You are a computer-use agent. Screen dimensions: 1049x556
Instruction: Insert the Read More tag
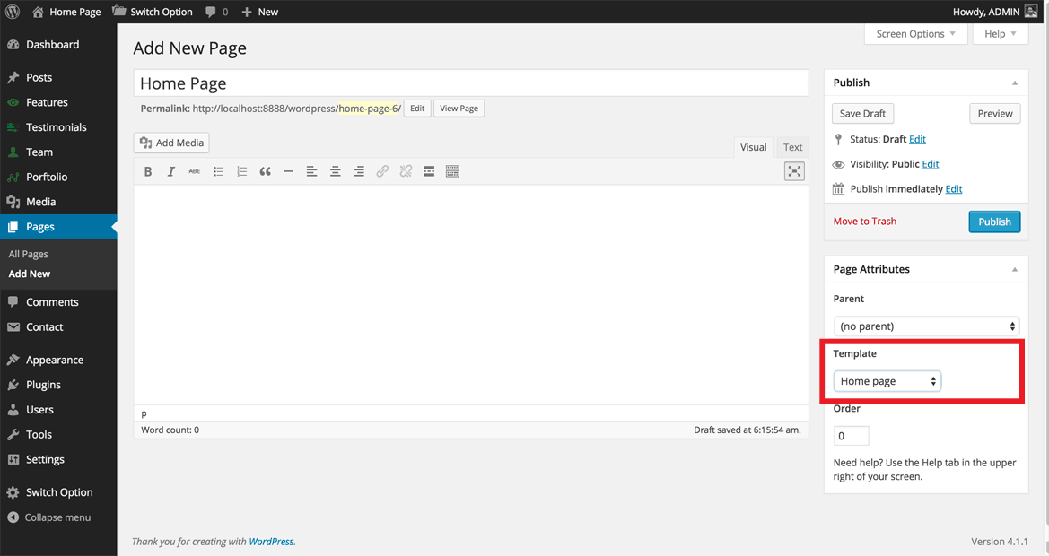tap(429, 171)
